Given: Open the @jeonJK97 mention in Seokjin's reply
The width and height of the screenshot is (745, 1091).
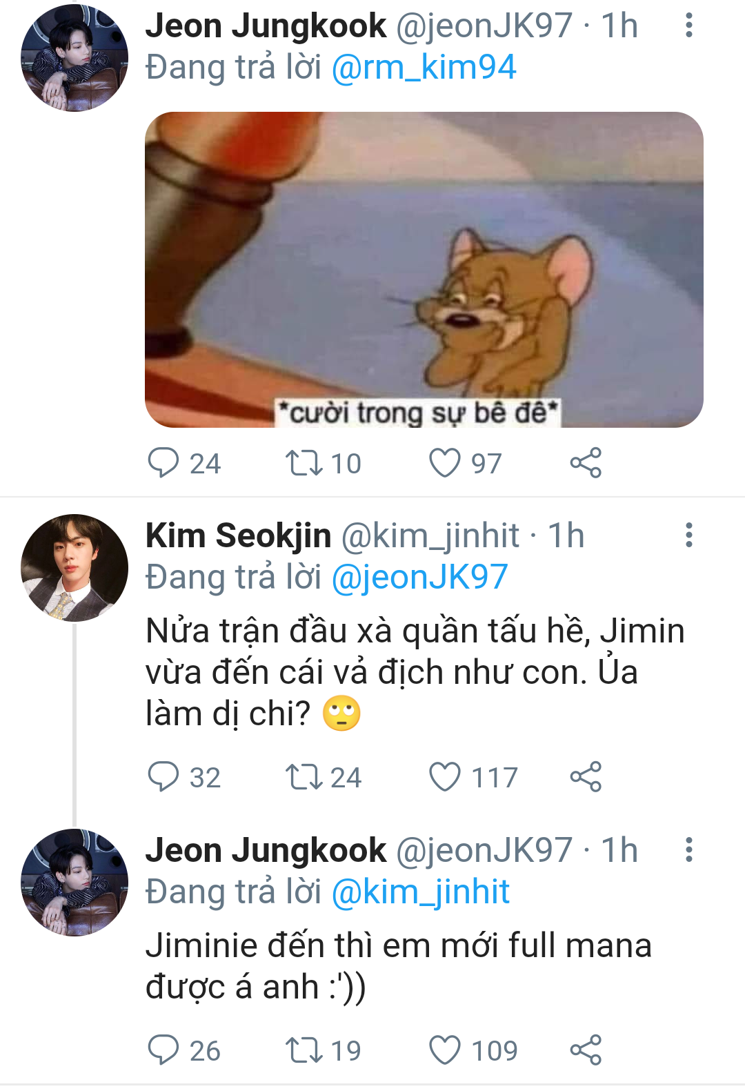Looking at the screenshot, I should pyautogui.click(x=419, y=578).
